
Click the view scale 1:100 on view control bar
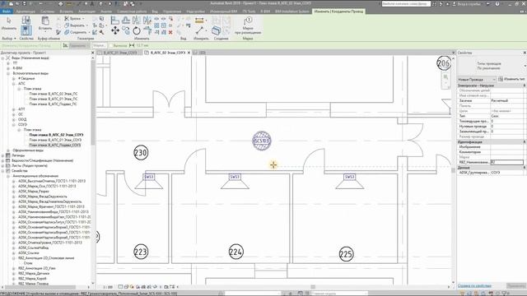coord(108,287)
